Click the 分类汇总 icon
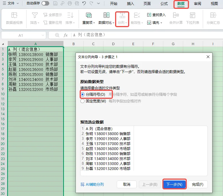This screenshot has height=196, width=223. click(213, 15)
